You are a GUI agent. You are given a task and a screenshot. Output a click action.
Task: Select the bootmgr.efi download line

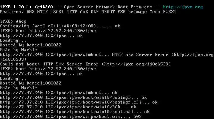point(78,102)
